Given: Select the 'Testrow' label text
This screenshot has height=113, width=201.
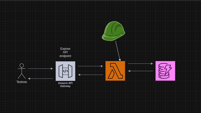Looking at the screenshot, I should pyautogui.click(x=22, y=82).
